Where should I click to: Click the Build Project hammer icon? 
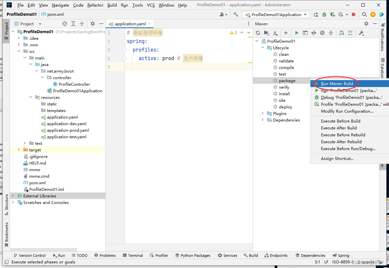click(236, 15)
